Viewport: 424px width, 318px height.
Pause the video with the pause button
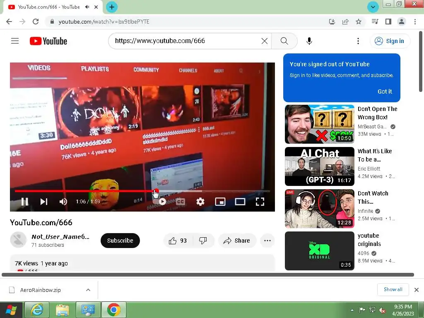tap(24, 202)
